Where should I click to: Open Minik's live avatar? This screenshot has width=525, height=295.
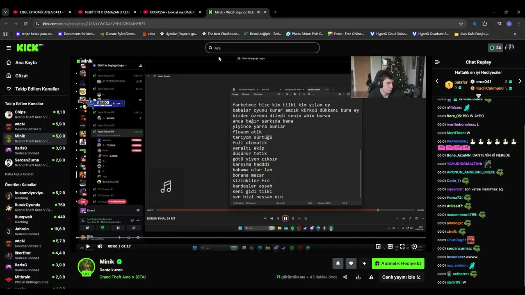[87, 267]
